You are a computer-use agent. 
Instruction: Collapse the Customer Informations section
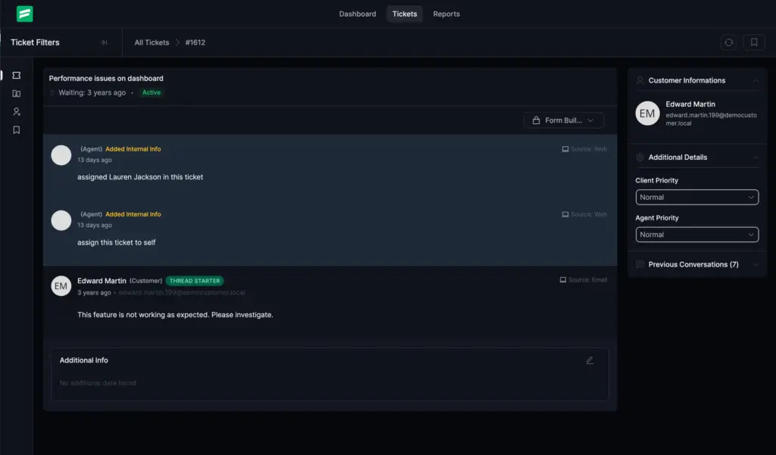pyautogui.click(x=756, y=80)
